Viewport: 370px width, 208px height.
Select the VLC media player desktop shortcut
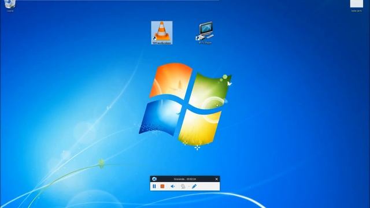[x=162, y=33]
